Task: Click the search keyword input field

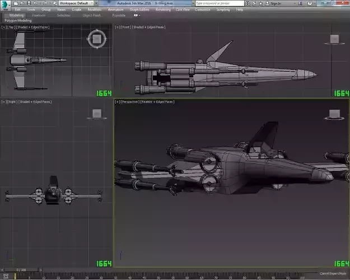Action: [x=220, y=3]
